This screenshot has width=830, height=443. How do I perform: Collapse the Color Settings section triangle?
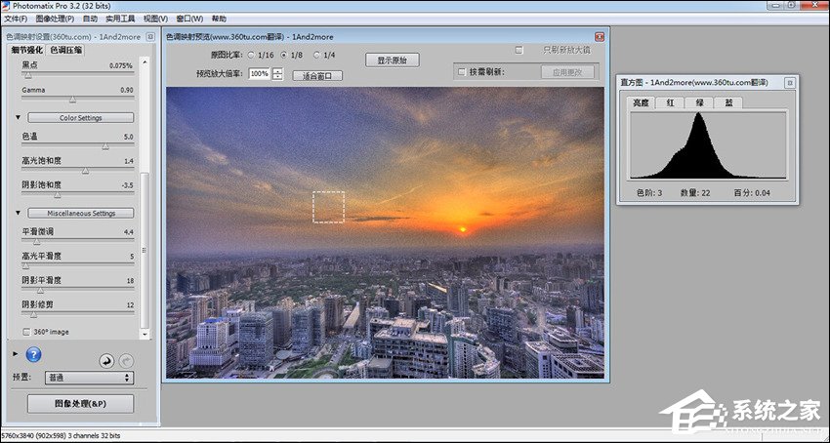pyautogui.click(x=18, y=118)
